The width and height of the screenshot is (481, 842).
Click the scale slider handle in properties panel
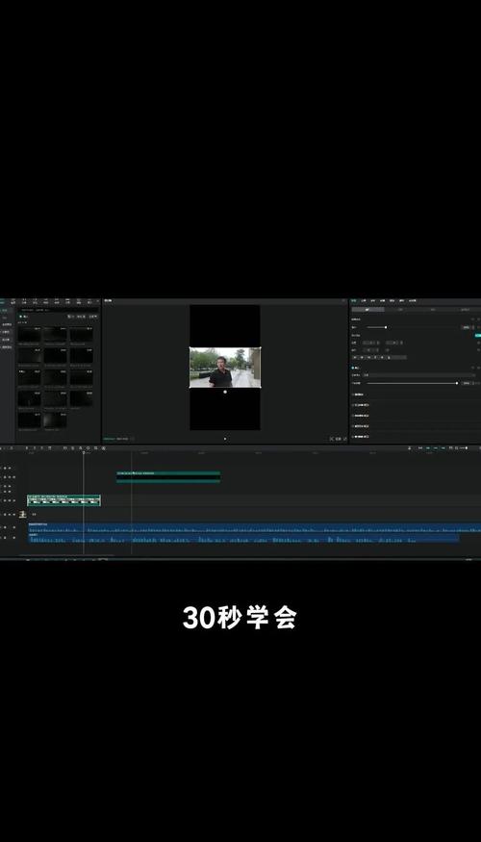pyautogui.click(x=386, y=327)
